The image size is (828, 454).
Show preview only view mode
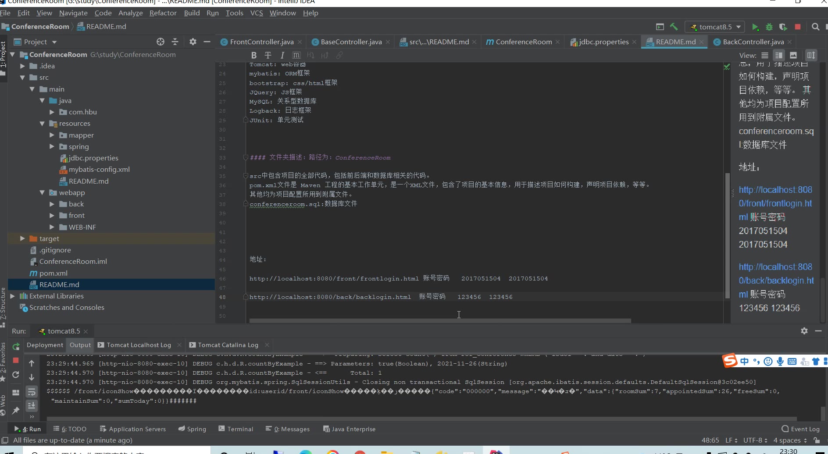pos(793,55)
